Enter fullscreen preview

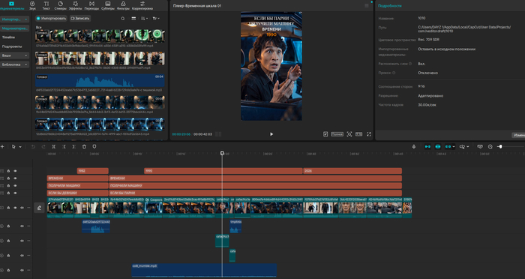(x=369, y=134)
